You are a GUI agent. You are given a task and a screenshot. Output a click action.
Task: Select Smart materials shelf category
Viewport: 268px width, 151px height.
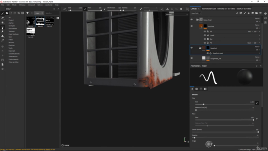click(x=14, y=54)
